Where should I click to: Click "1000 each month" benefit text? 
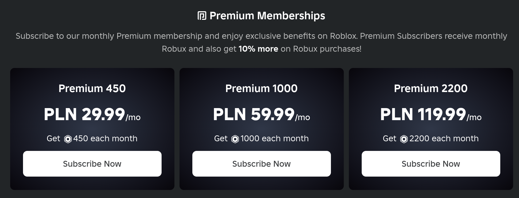click(x=274, y=139)
